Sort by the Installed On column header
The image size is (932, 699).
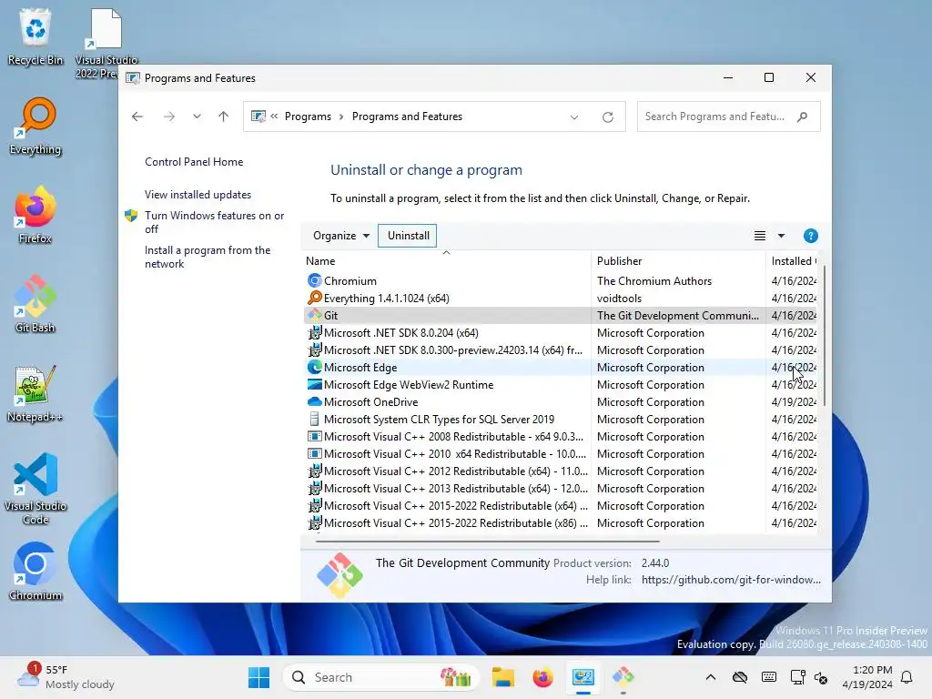click(x=793, y=261)
